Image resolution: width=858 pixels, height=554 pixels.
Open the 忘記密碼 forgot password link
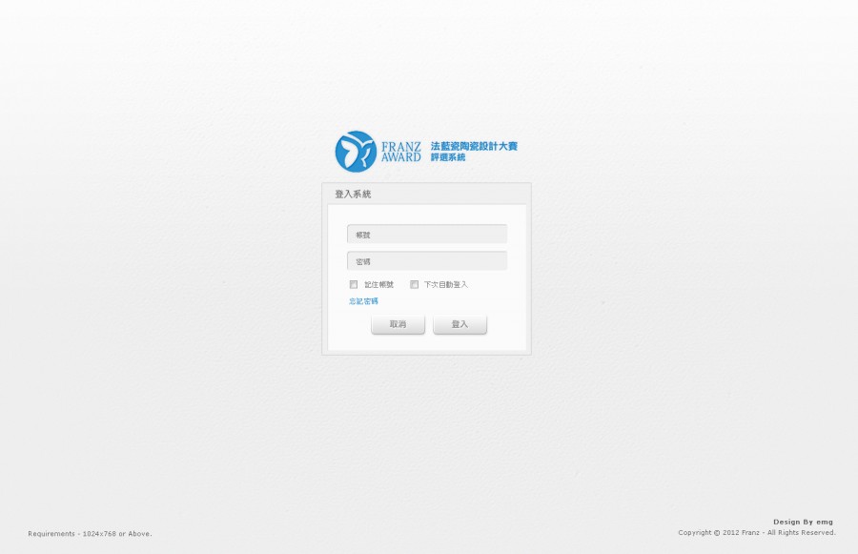click(363, 300)
